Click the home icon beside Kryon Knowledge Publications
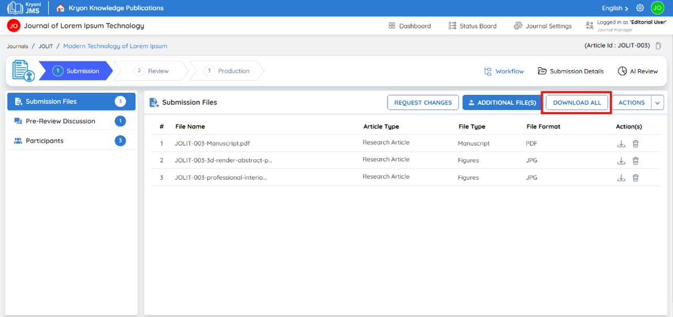This screenshot has width=673, height=317. 61,8
